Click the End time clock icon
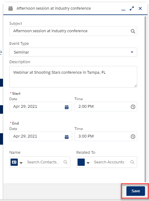 point(133,137)
